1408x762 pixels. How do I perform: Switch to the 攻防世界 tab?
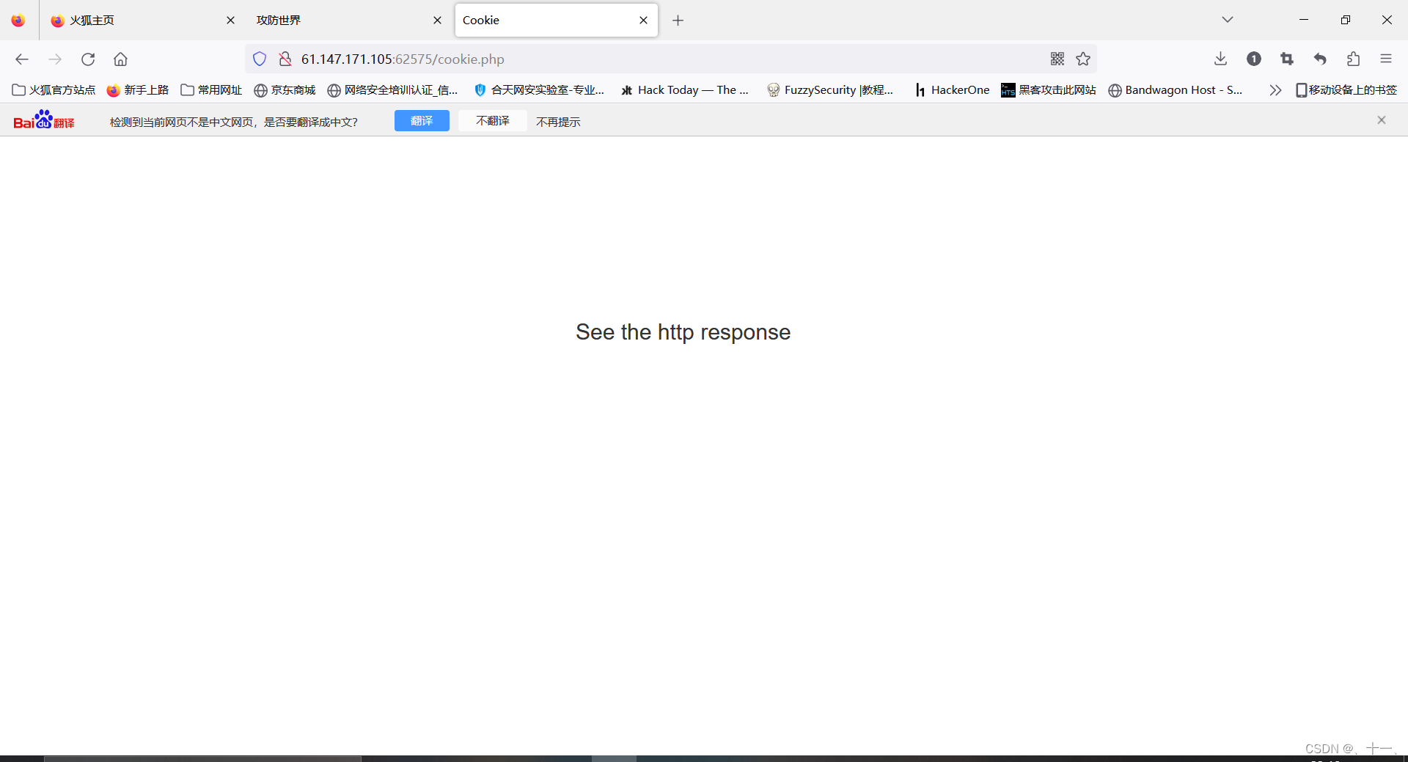[x=348, y=21]
